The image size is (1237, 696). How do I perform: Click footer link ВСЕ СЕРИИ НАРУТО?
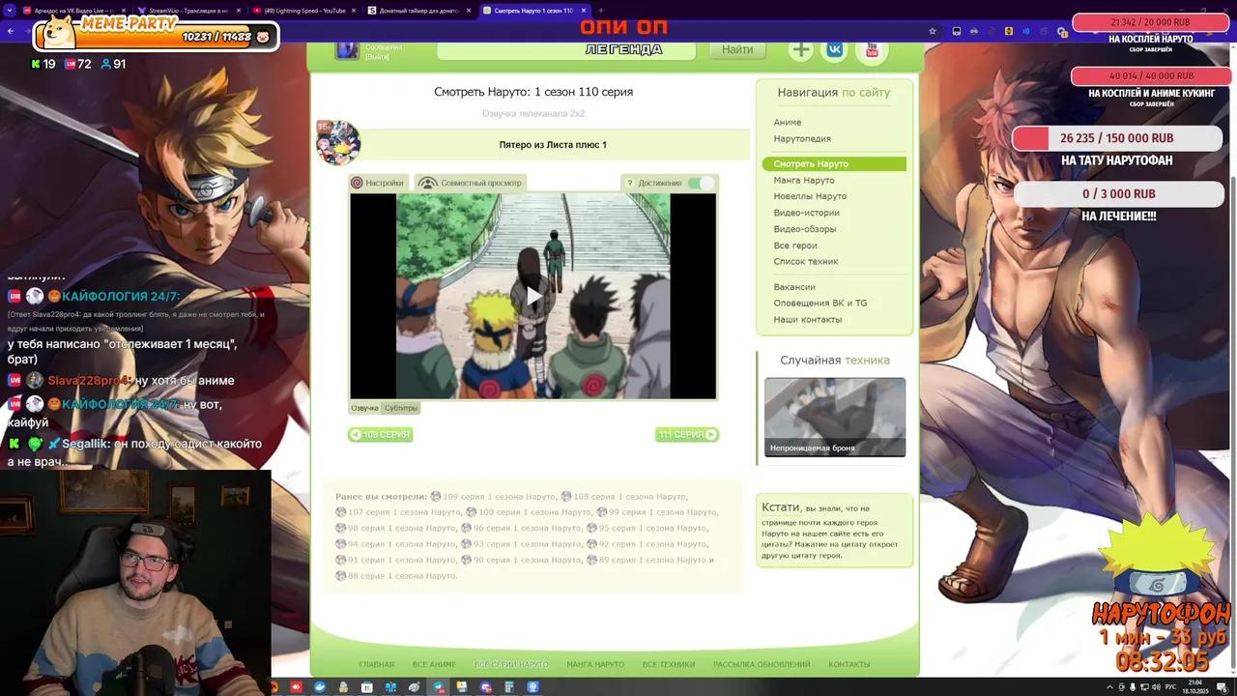(x=511, y=665)
